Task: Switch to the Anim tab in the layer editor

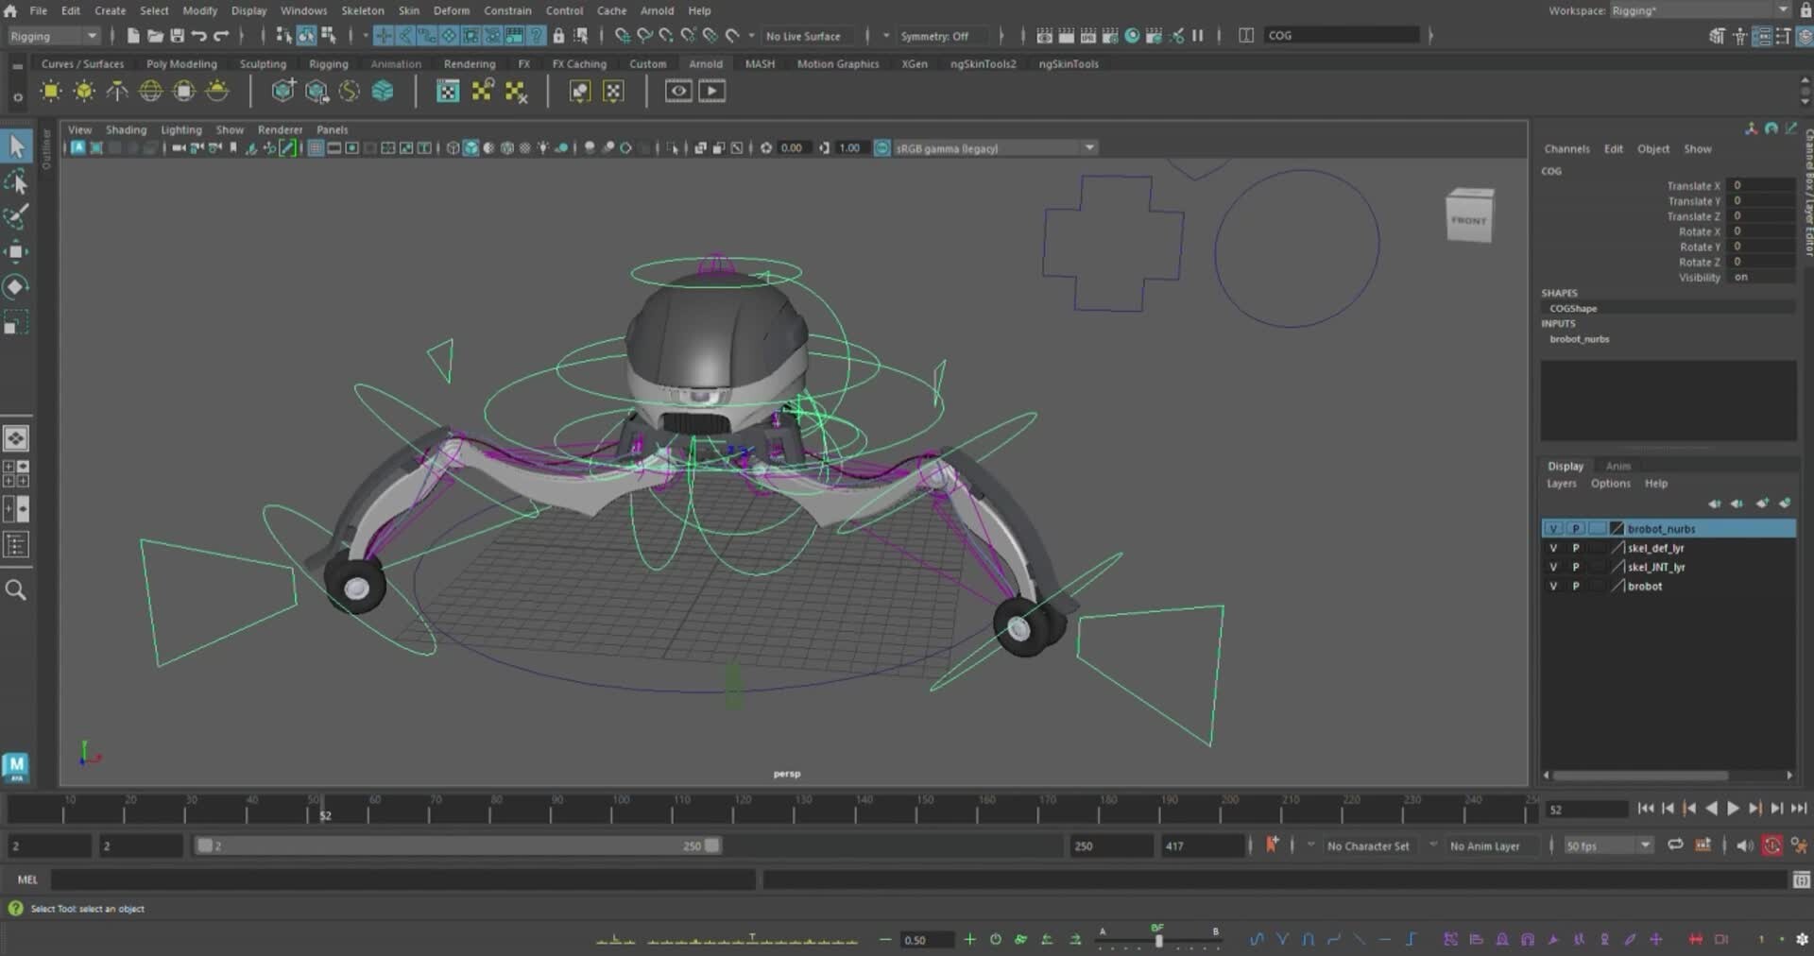Action: tap(1618, 466)
